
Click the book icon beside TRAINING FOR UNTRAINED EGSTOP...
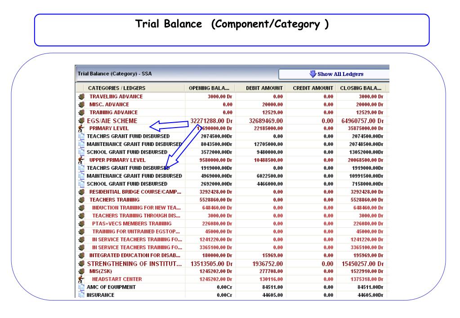click(81, 232)
